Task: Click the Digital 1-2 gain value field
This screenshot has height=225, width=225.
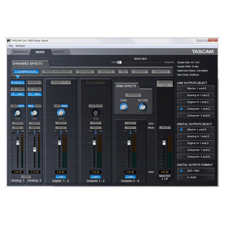Action: click(61, 172)
